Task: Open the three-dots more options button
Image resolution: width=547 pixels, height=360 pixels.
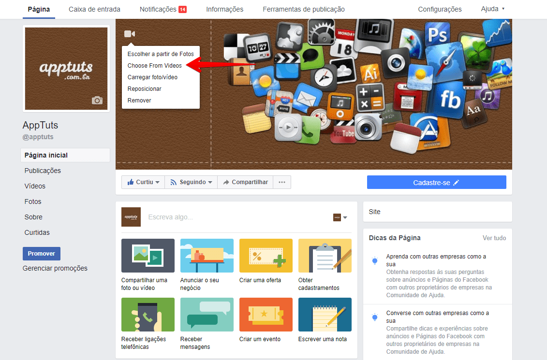Action: coord(282,182)
